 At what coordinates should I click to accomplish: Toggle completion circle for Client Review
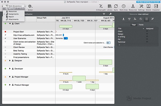[5, 47]
